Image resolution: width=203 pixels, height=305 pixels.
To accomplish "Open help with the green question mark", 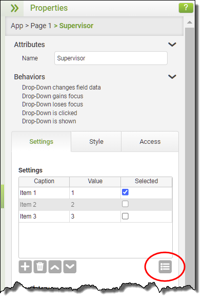I will tap(186, 8).
